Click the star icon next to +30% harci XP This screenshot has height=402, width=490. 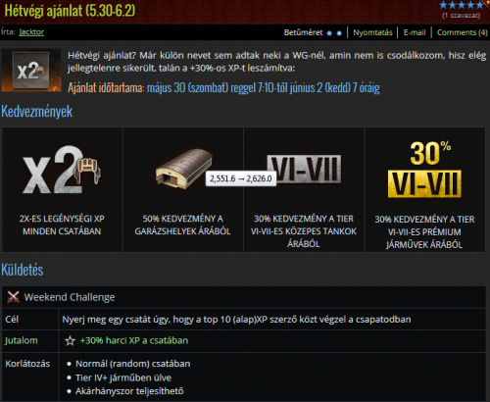click(70, 341)
